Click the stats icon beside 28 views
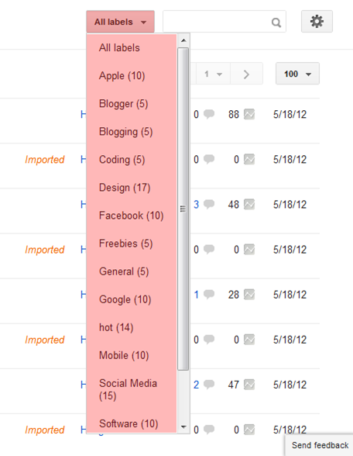The width and height of the screenshot is (353, 456). pyautogui.click(x=249, y=295)
